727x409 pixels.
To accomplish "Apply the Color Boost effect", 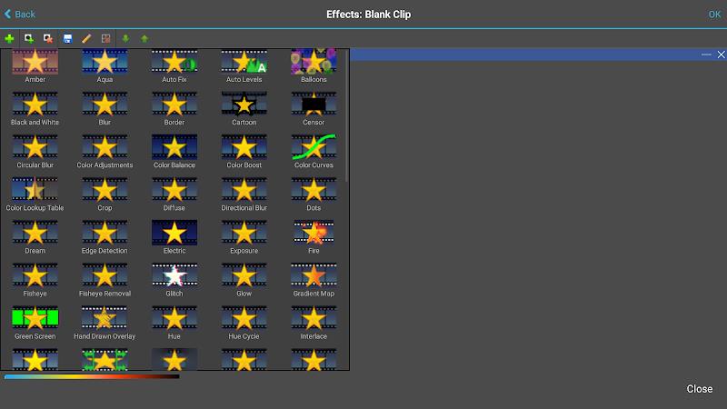I will click(244, 152).
